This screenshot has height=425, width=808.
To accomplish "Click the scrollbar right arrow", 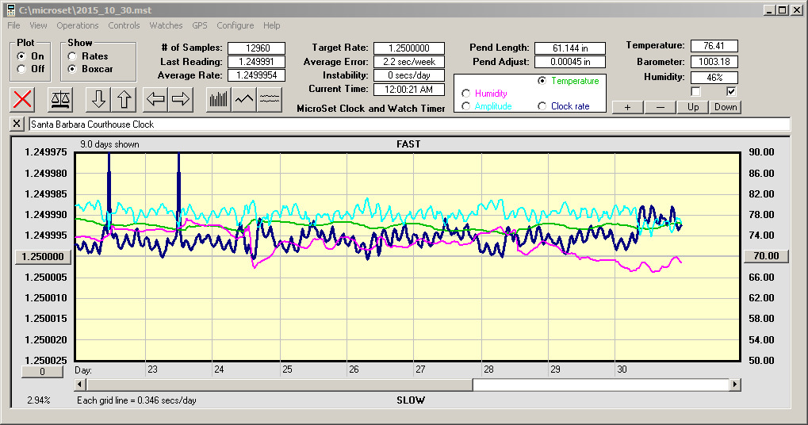I will (x=735, y=385).
